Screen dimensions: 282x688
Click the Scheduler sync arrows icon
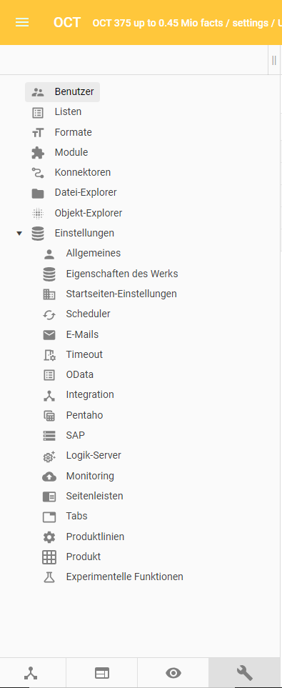pos(49,314)
